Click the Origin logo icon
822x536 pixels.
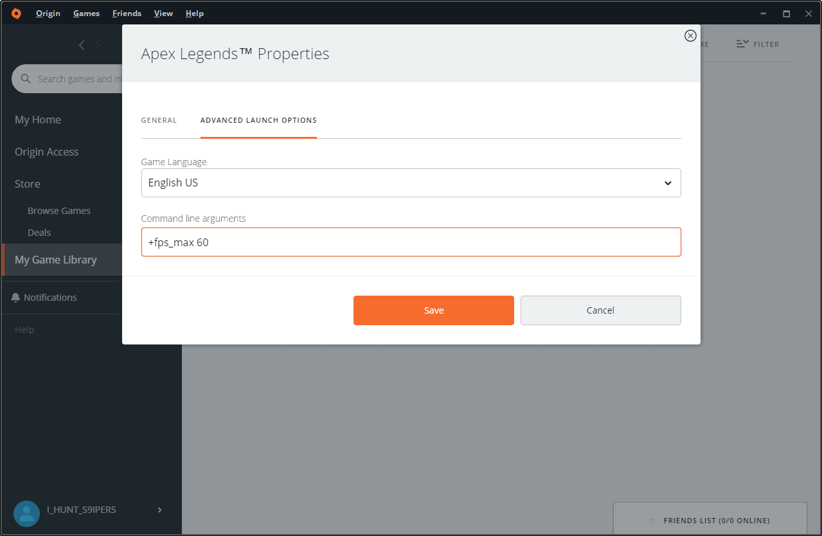[x=16, y=13]
